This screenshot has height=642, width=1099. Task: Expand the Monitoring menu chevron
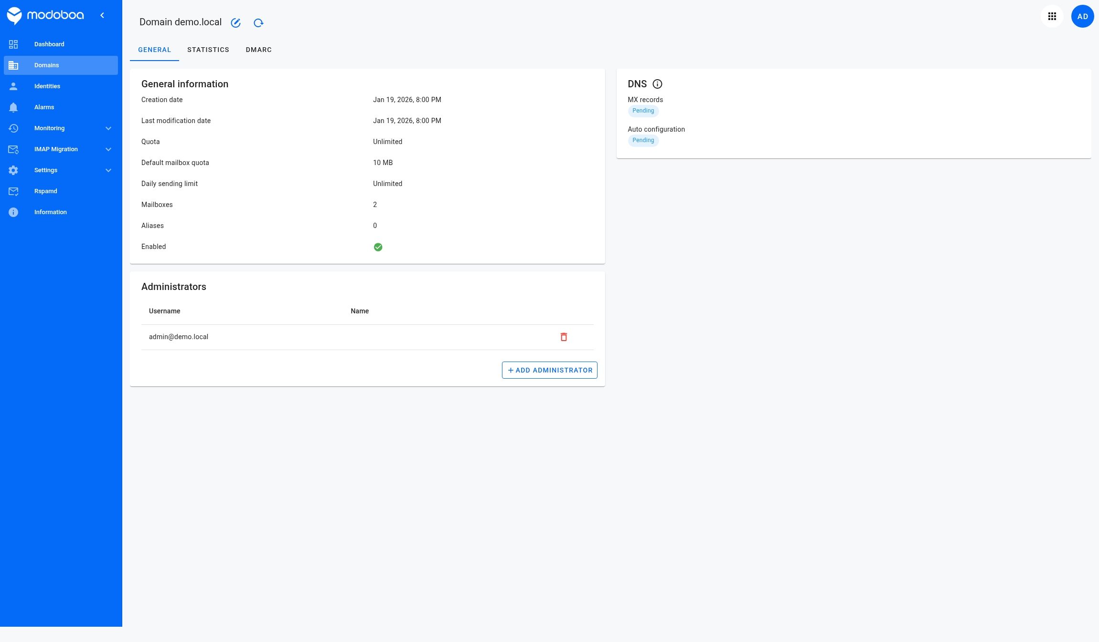pyautogui.click(x=108, y=128)
